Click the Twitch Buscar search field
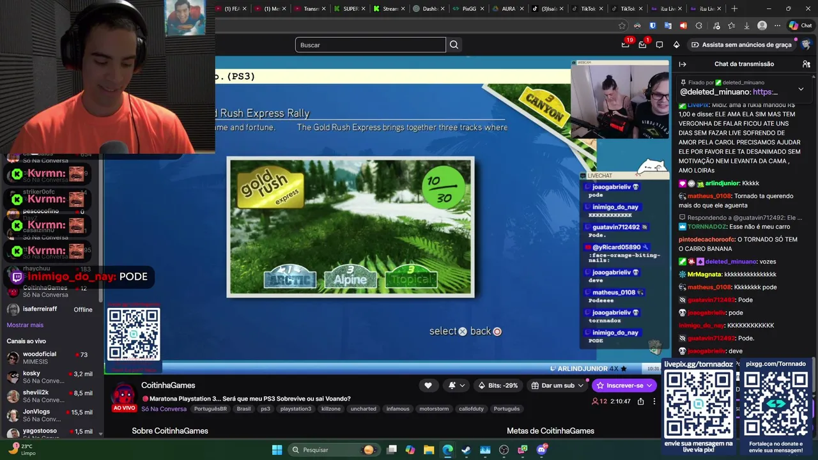The width and height of the screenshot is (818, 460). click(x=371, y=45)
